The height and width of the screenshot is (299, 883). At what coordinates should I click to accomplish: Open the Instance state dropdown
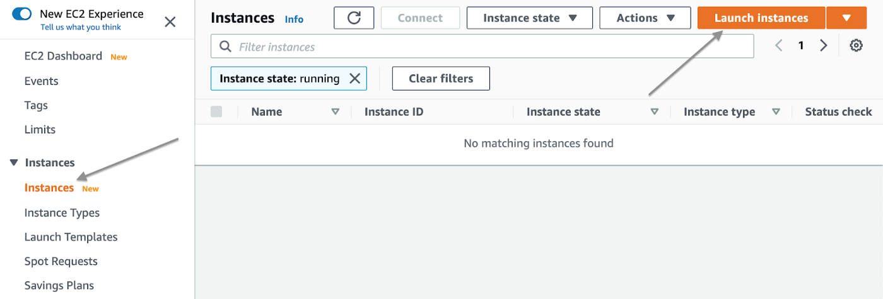click(530, 18)
